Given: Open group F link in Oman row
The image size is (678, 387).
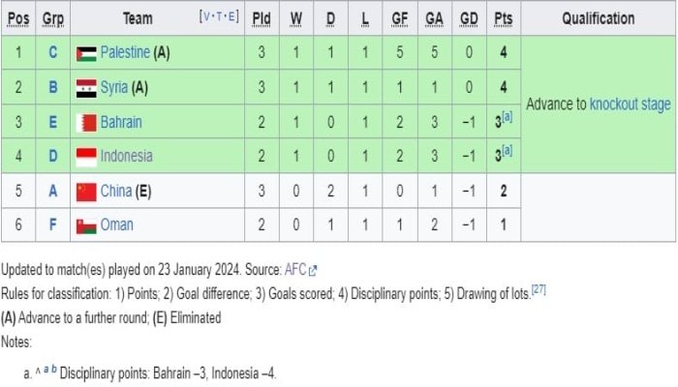Looking at the screenshot, I should point(52,225).
